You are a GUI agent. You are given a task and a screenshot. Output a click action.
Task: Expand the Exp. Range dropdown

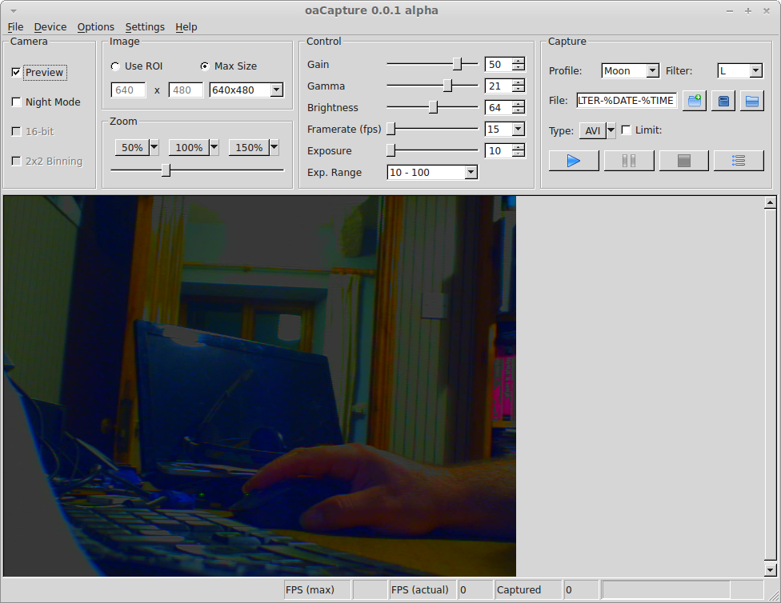click(x=432, y=172)
